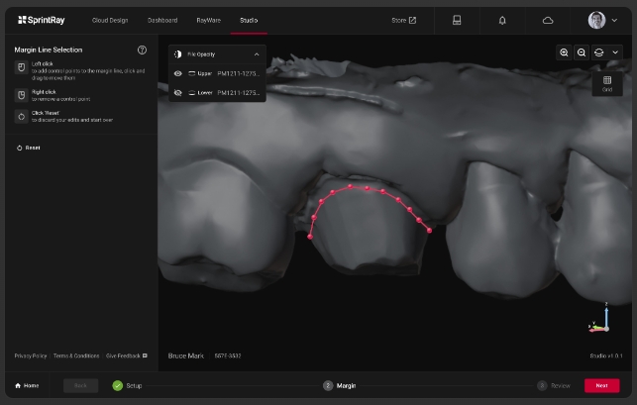The height and width of the screenshot is (405, 637).
Task: Collapse the File Opacity panel
Action: point(257,53)
